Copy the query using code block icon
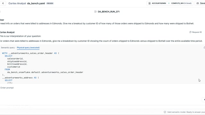Viewport: 205px width, 115px height. click(x=204, y=48)
